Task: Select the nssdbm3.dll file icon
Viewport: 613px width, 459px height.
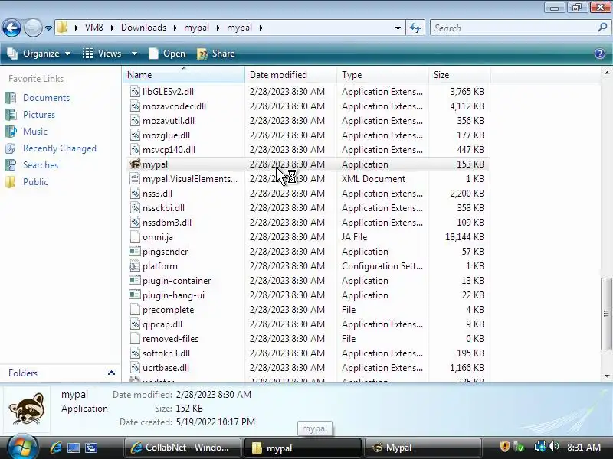Action: pos(135,222)
